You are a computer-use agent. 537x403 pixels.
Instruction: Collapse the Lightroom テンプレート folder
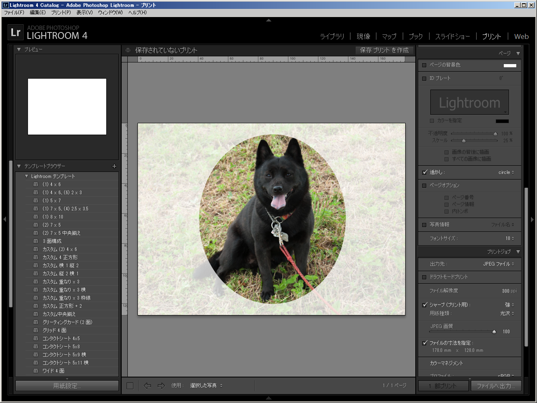click(x=26, y=176)
